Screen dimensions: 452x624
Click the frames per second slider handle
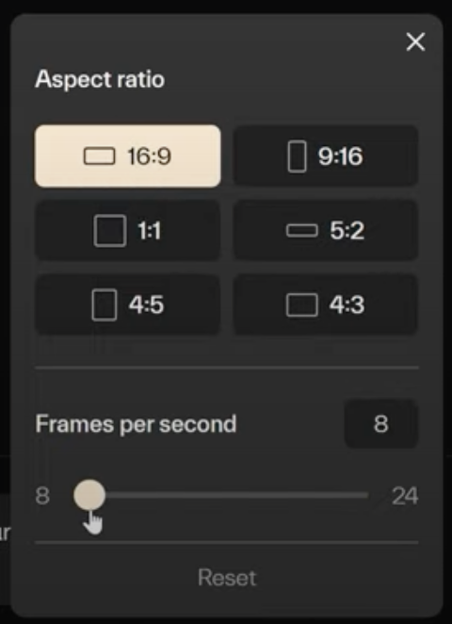89,496
